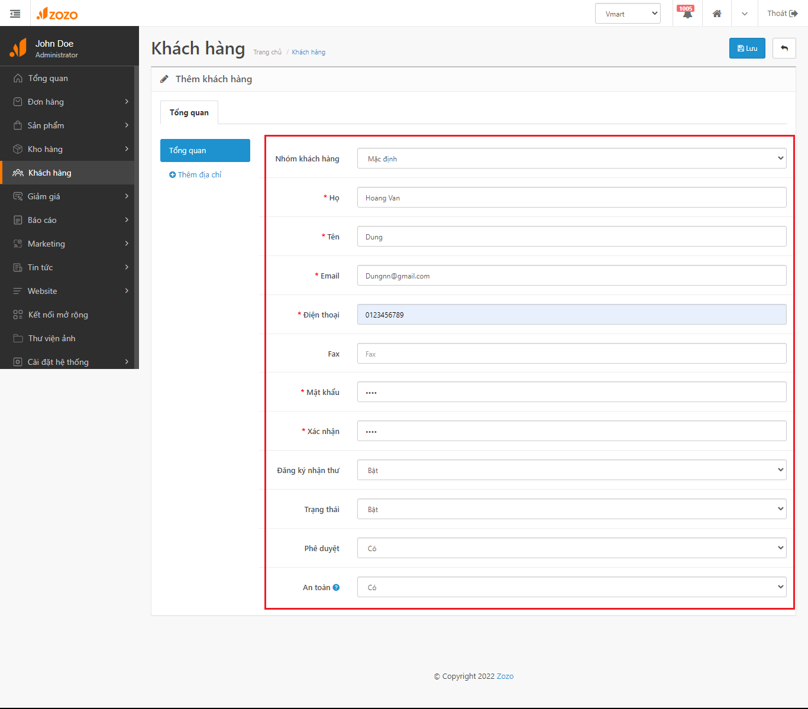
Task: Open Khách hàng in the sidebar menu
Action: coord(67,173)
